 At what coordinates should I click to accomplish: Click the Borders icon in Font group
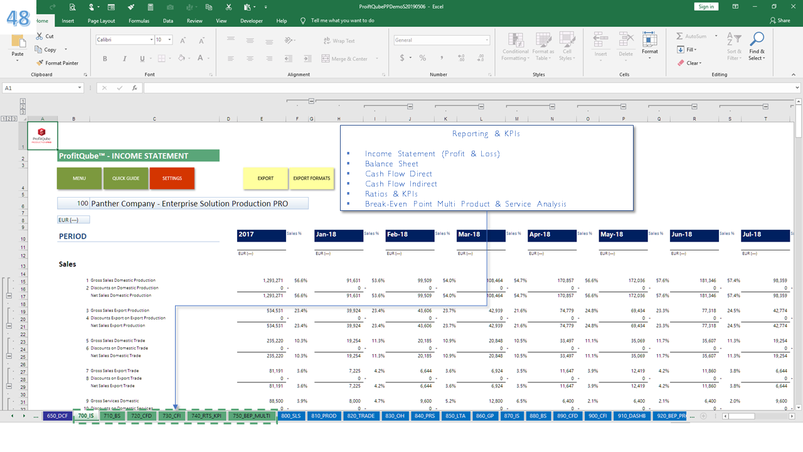coord(161,58)
